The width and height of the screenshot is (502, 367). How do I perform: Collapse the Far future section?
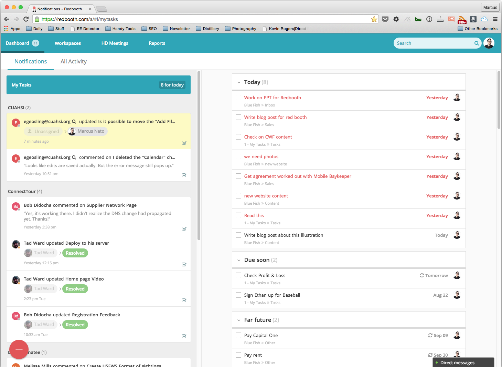(239, 320)
